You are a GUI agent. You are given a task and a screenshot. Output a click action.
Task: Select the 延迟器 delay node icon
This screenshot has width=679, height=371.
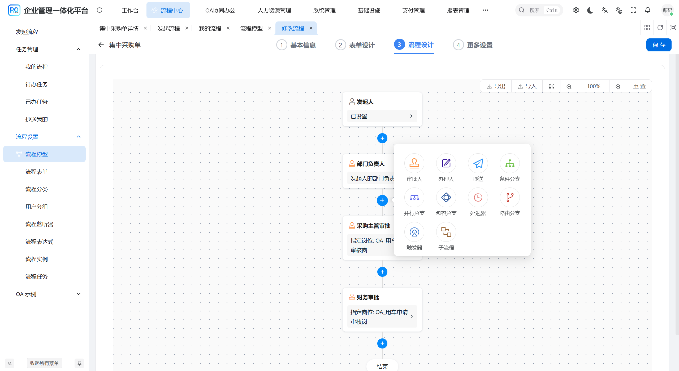point(477,198)
